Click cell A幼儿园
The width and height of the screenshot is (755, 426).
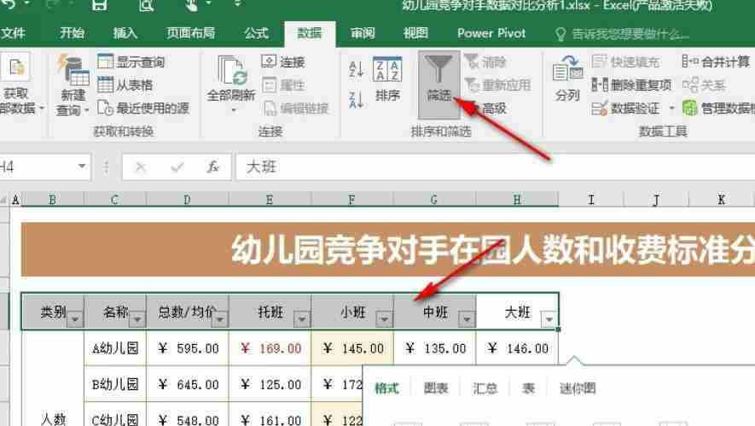[x=115, y=348]
